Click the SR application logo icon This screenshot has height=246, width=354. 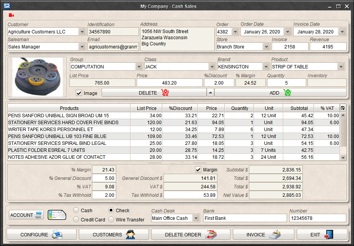7,6
